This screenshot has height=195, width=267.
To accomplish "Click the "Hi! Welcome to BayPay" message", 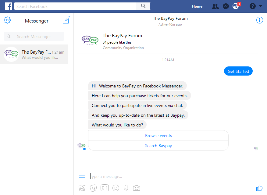I will point(137,86).
